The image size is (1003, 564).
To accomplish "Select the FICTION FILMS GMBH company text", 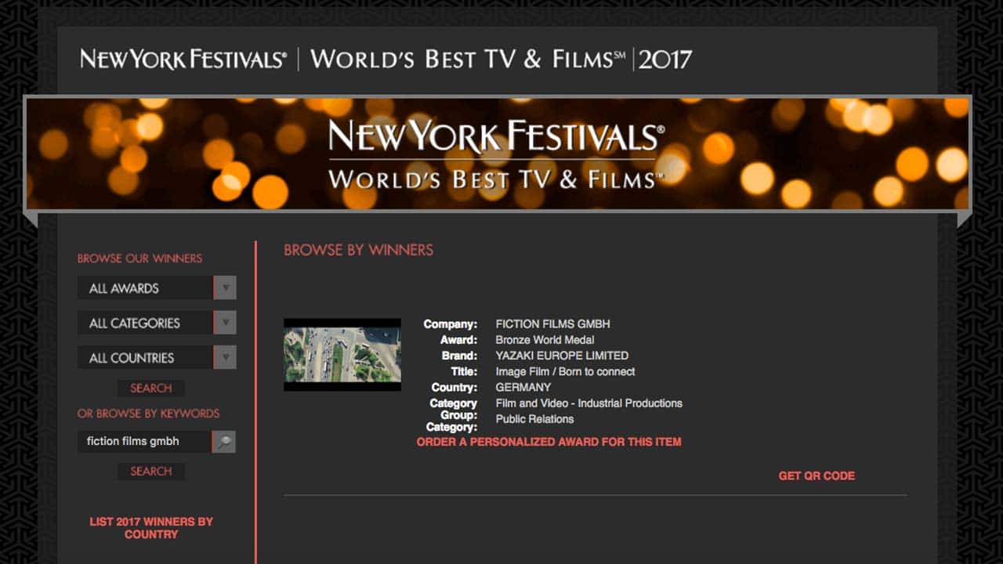I will [553, 324].
